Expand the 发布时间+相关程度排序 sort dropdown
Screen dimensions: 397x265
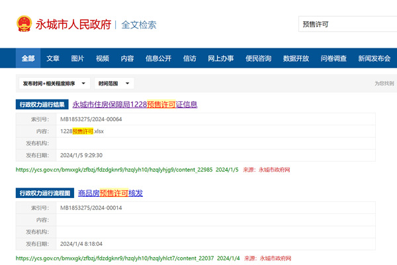tap(54, 83)
